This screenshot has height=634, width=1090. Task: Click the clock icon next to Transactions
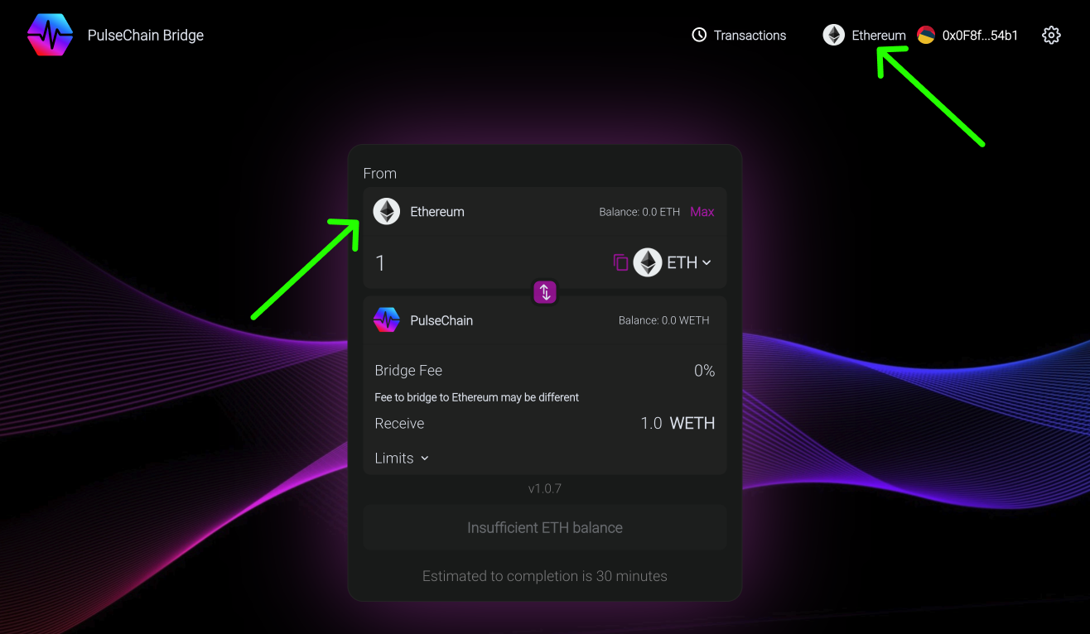coord(700,35)
